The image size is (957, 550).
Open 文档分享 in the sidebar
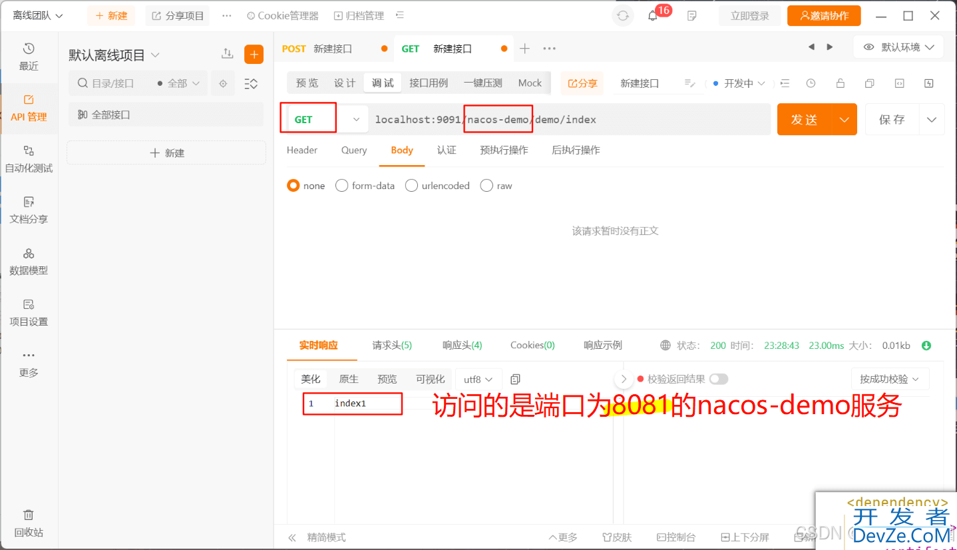29,210
